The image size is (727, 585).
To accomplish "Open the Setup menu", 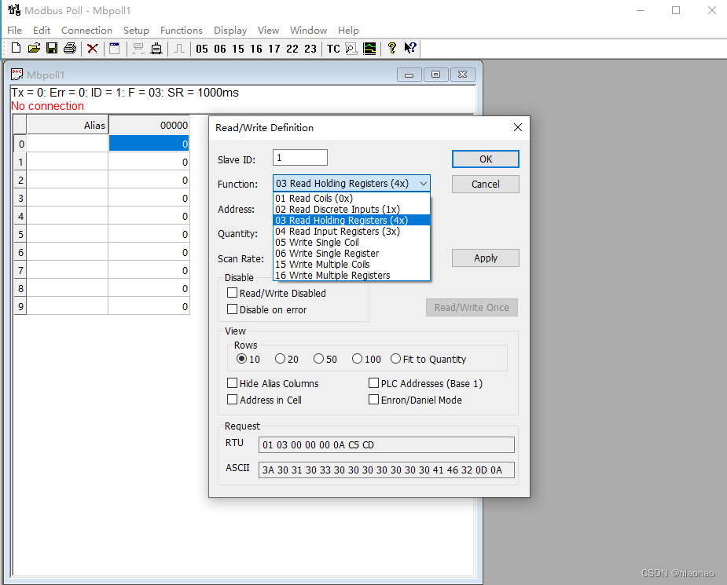I will click(x=136, y=30).
